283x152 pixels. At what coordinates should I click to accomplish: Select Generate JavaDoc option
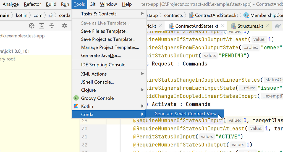tap(109, 55)
